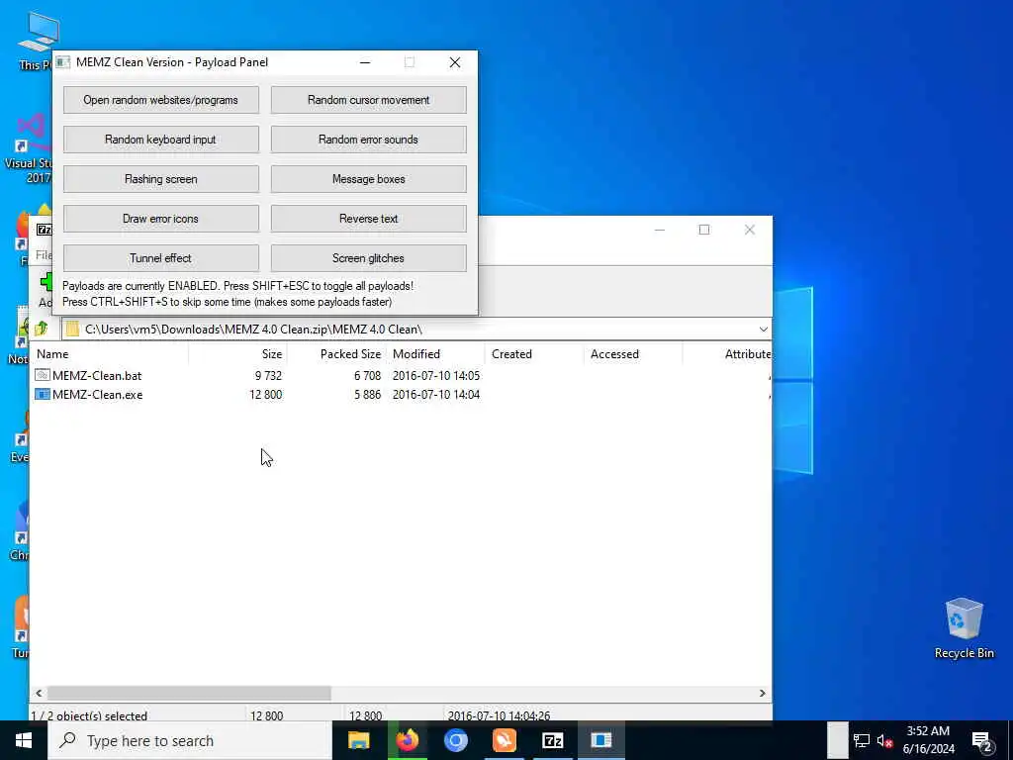
Task: Activate Random keyboard input payload
Action: pos(161,140)
